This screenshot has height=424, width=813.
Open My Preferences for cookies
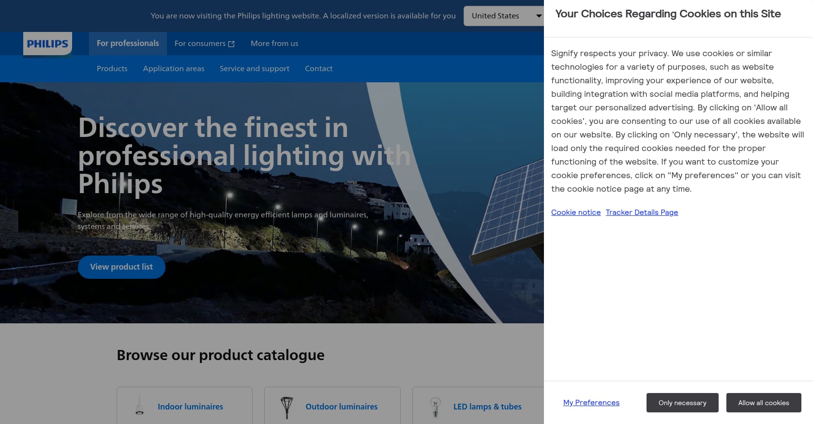591,403
